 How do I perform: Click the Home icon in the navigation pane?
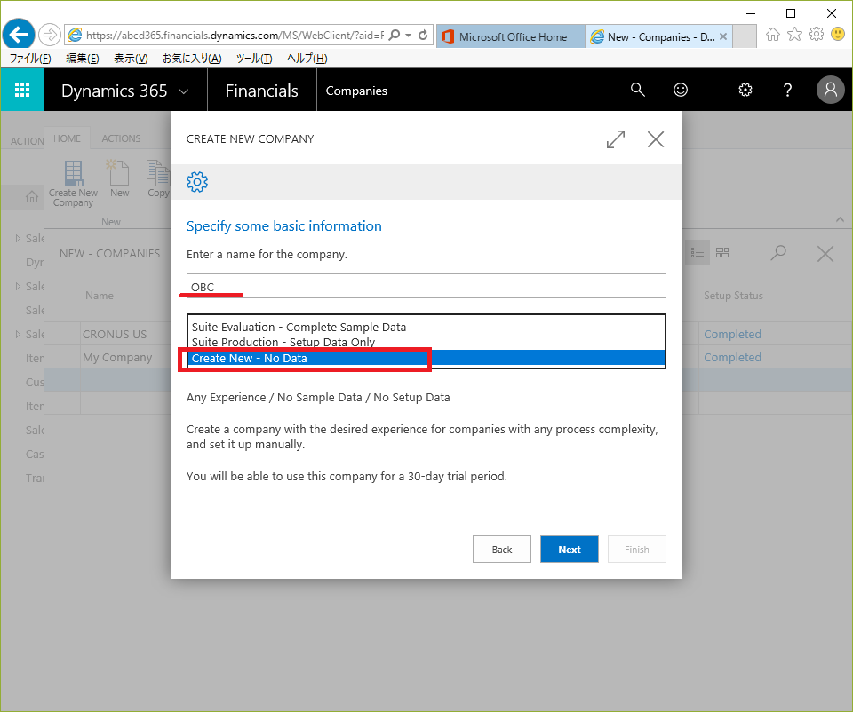pyautogui.click(x=32, y=197)
